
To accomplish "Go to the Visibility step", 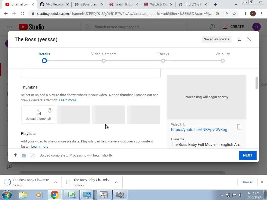I will (x=223, y=58).
